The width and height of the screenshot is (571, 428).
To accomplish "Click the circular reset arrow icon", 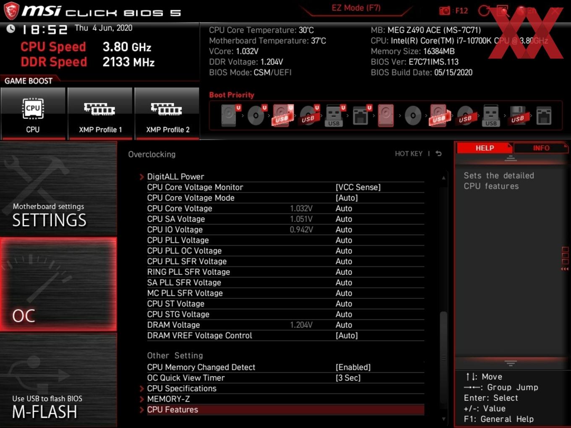I will 484,11.
